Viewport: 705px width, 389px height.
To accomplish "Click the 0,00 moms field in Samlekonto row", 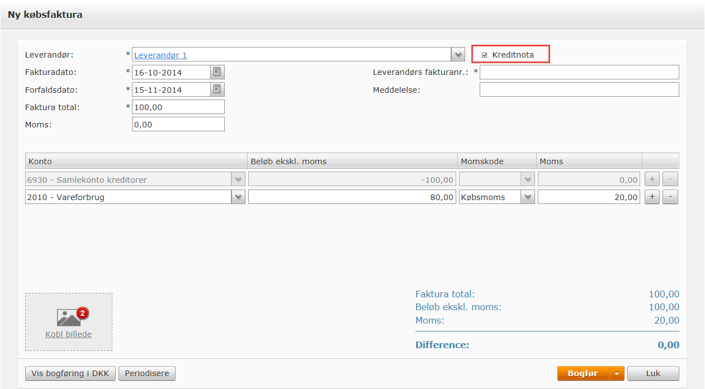I will [589, 179].
